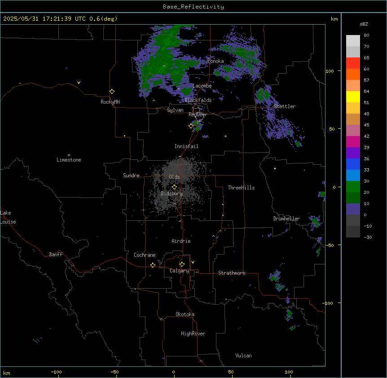Image resolution: width=387 pixels, height=378 pixels.
Task: Click the Banff town label
Action: [56, 255]
